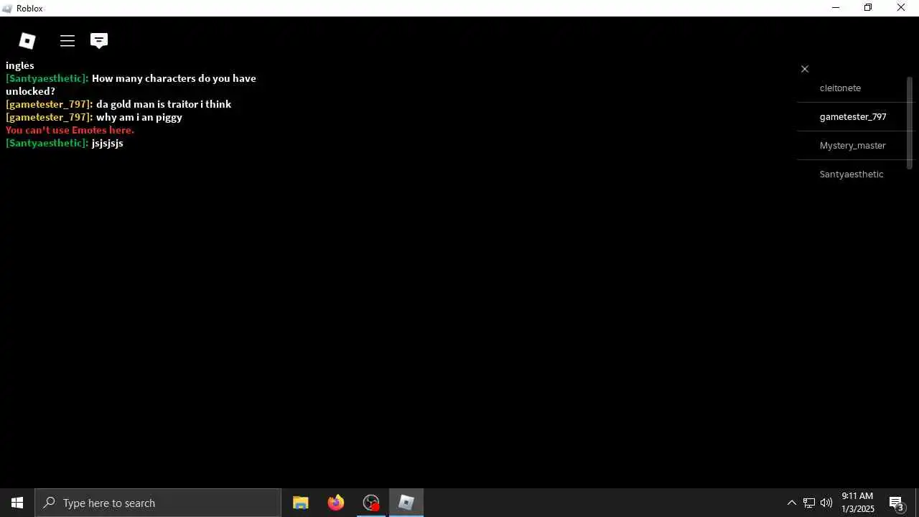919x517 pixels.
Task: Open the clock showing 9:11 AM
Action: (x=858, y=503)
